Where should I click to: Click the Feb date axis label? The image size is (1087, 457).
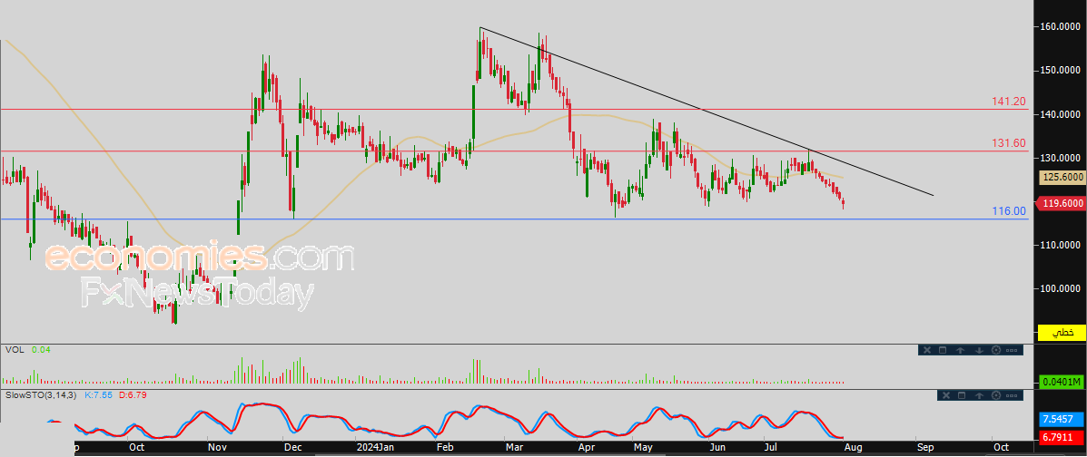(444, 448)
